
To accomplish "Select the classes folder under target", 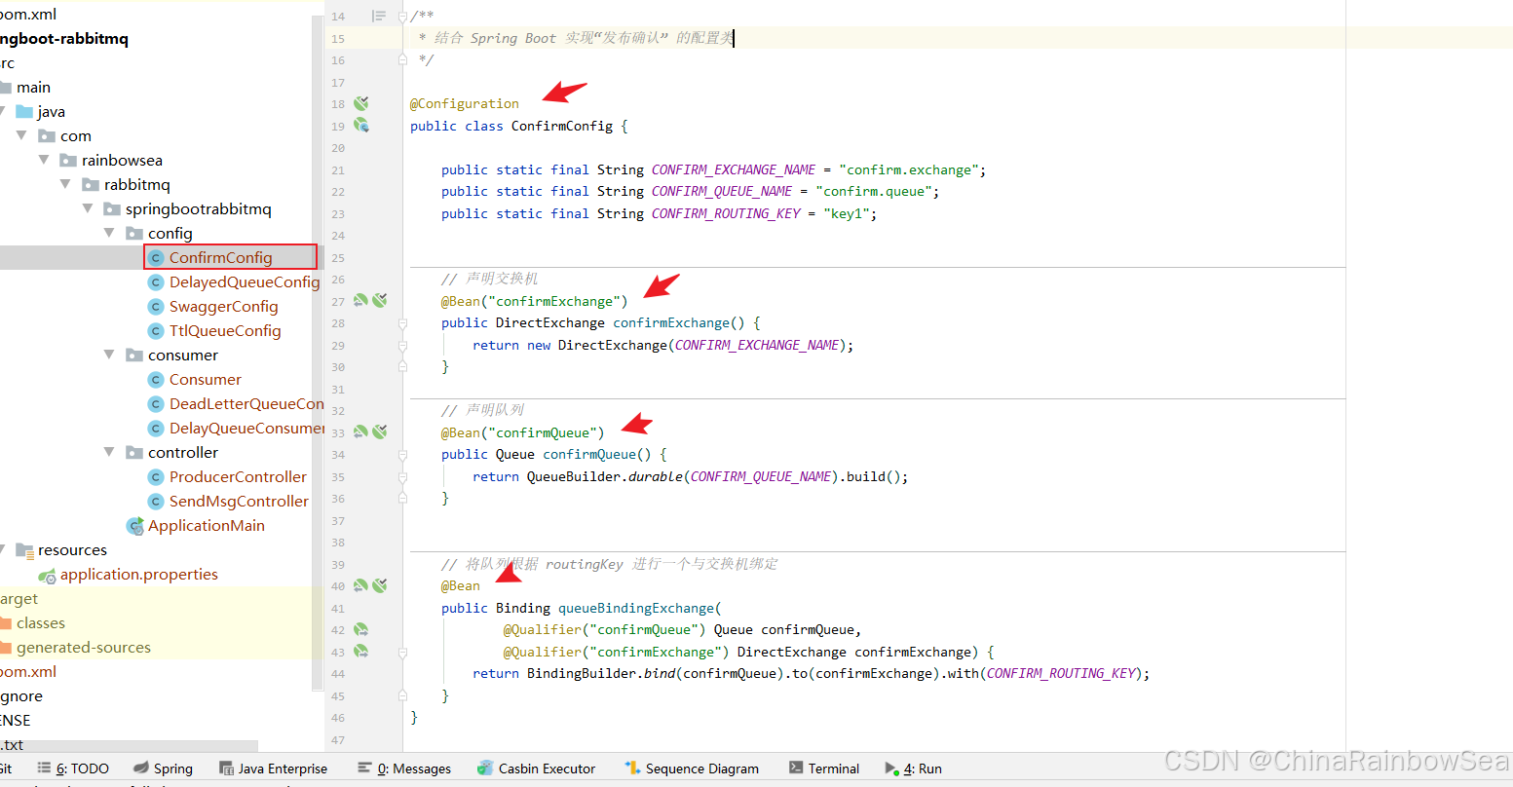I will [x=40, y=622].
